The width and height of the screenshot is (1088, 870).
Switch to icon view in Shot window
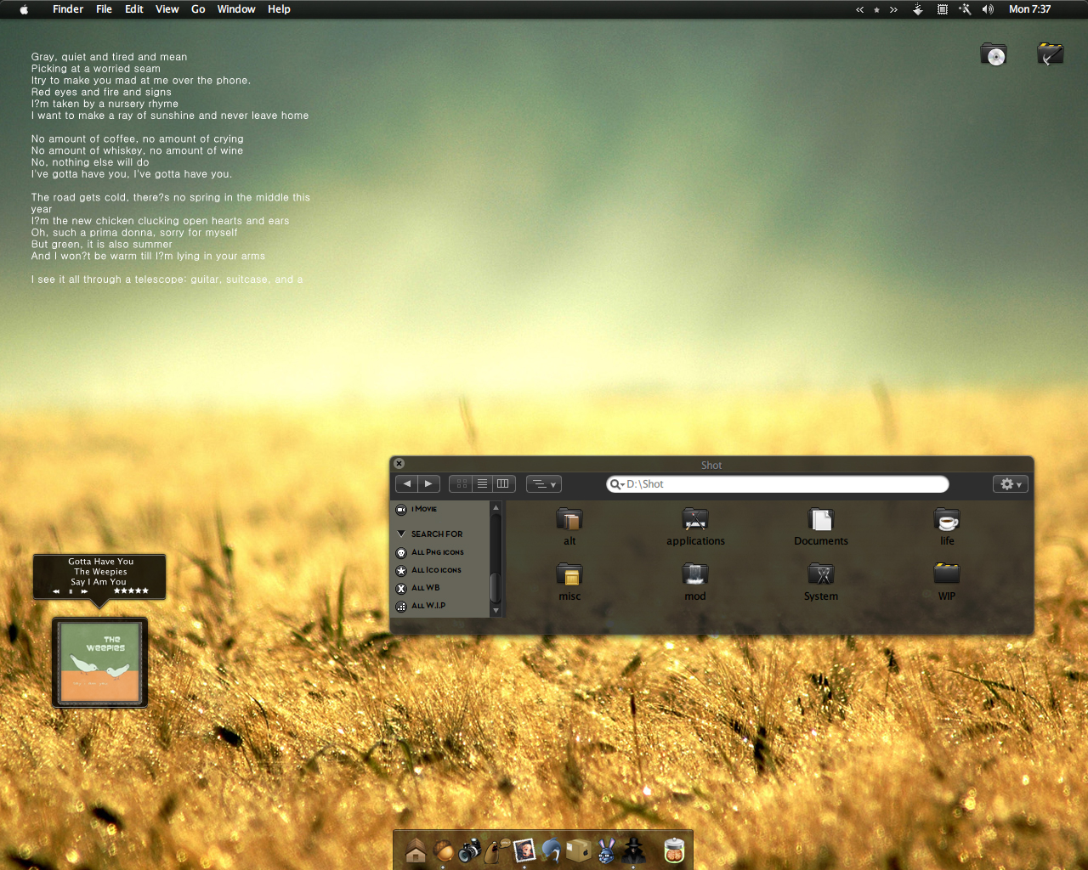tap(461, 483)
